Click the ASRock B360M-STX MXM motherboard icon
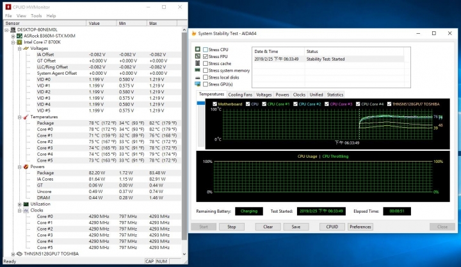The image size is (461, 267). (x=19, y=36)
